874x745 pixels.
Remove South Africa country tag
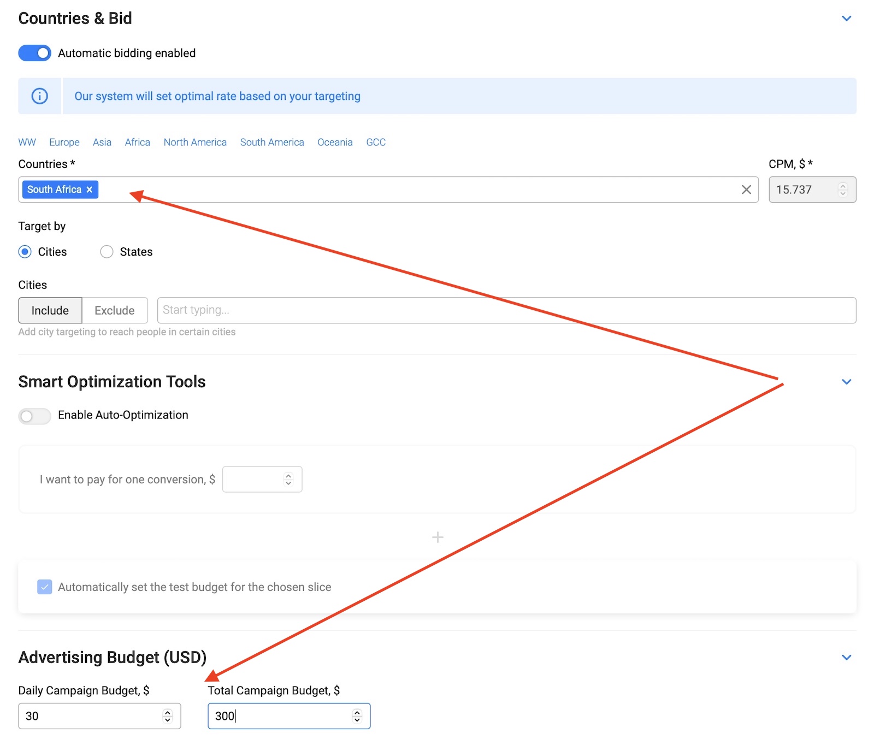90,190
